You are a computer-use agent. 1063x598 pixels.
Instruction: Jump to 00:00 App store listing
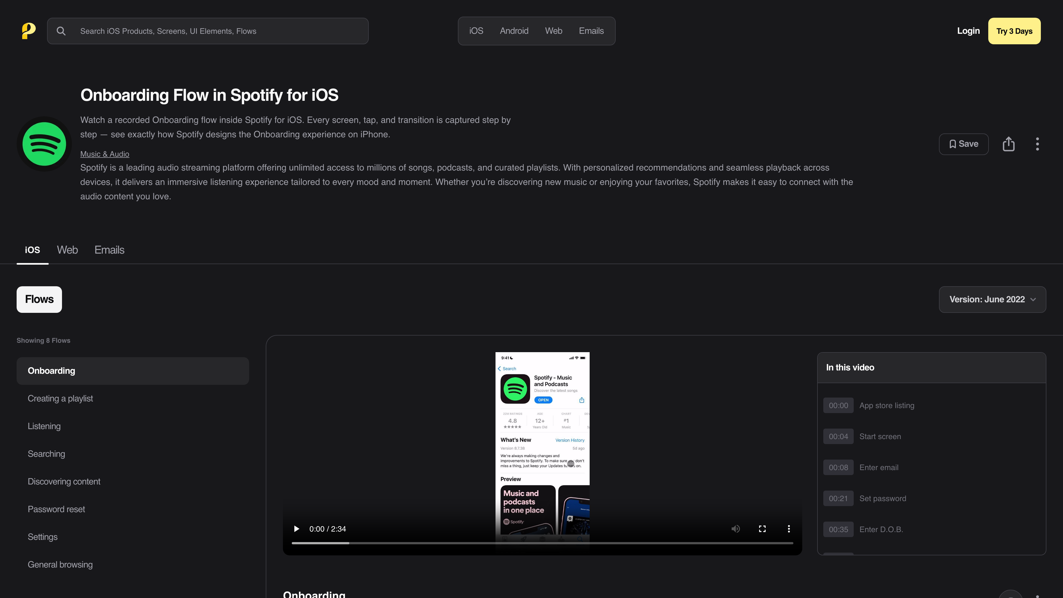coord(931,406)
